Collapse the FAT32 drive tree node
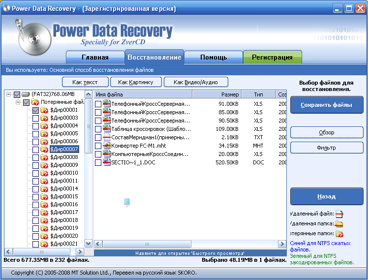The height and width of the screenshot is (280, 368). pyautogui.click(x=8, y=94)
